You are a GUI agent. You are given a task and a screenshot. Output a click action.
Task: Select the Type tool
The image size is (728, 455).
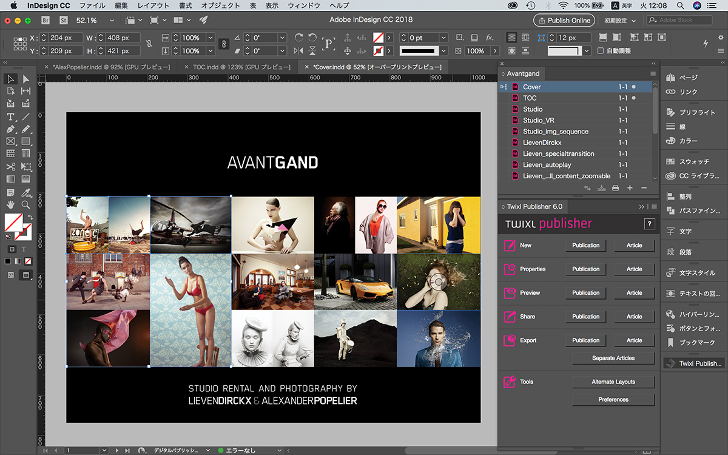click(11, 116)
